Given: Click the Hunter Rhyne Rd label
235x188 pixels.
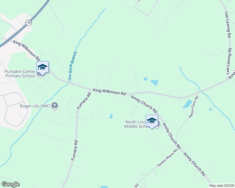Looking at the screenshot, I should (167, 158).
